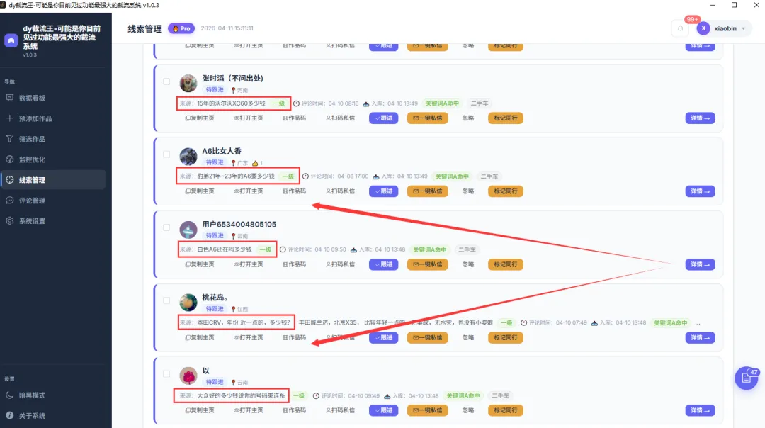Check the box for 张时滔 lead

tap(166, 81)
